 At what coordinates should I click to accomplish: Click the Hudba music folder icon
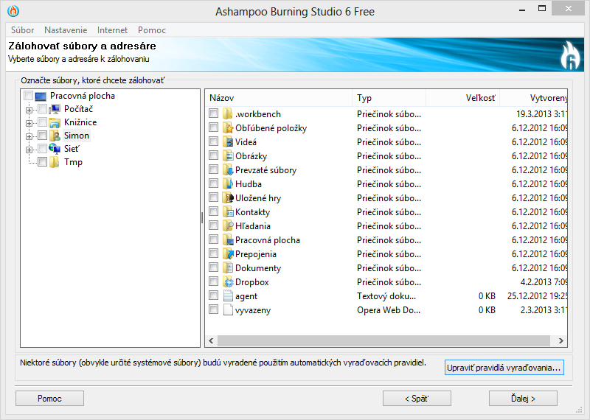pyautogui.click(x=228, y=184)
